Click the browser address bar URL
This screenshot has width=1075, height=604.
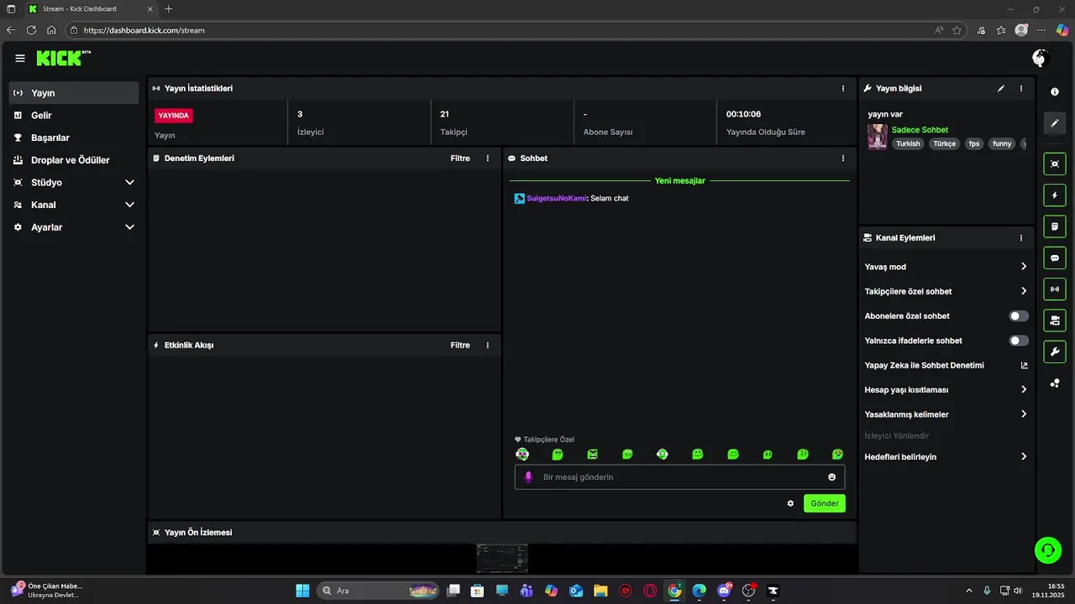pos(144,30)
